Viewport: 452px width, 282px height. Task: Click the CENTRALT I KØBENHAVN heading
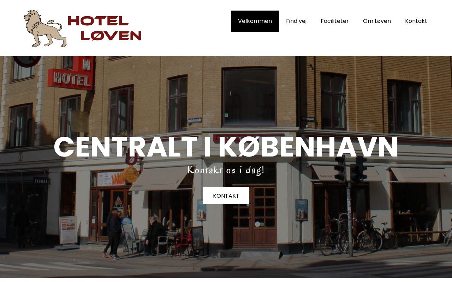(226, 147)
